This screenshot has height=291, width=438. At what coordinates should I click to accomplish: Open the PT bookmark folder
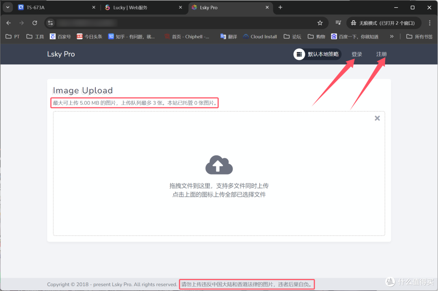point(13,36)
